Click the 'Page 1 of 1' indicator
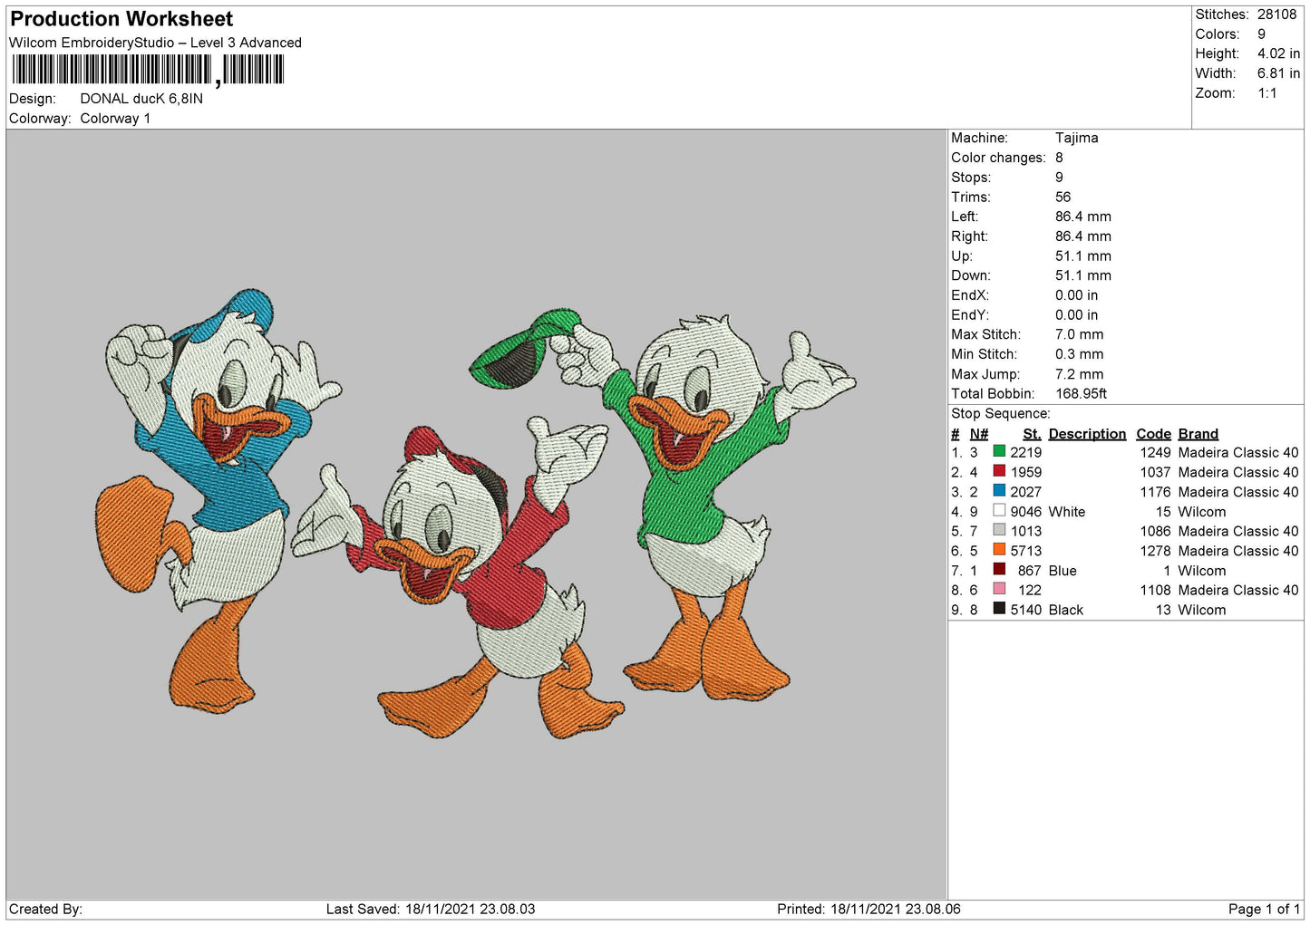The width and height of the screenshot is (1310, 925). click(x=1264, y=909)
